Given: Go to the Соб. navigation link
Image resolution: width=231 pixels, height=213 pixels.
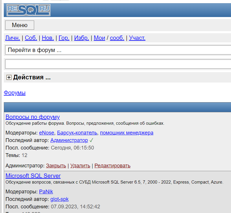Looking at the screenshot, I should (x=31, y=38).
